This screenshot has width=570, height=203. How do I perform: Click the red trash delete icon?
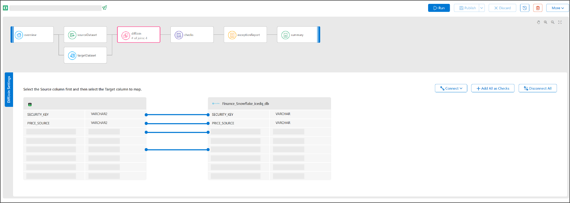[538, 8]
